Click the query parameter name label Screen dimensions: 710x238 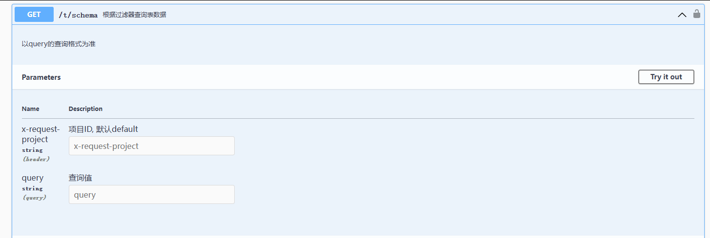coord(33,178)
